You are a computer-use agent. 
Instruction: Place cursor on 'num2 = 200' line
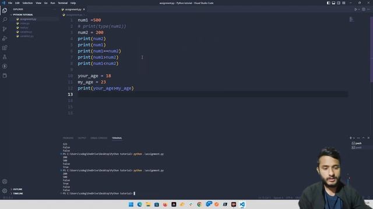pos(90,33)
